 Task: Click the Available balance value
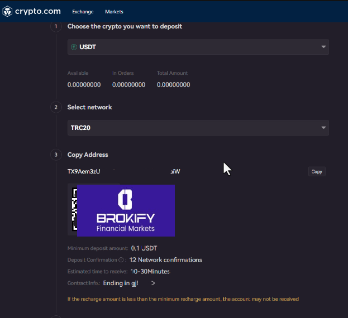click(x=84, y=85)
